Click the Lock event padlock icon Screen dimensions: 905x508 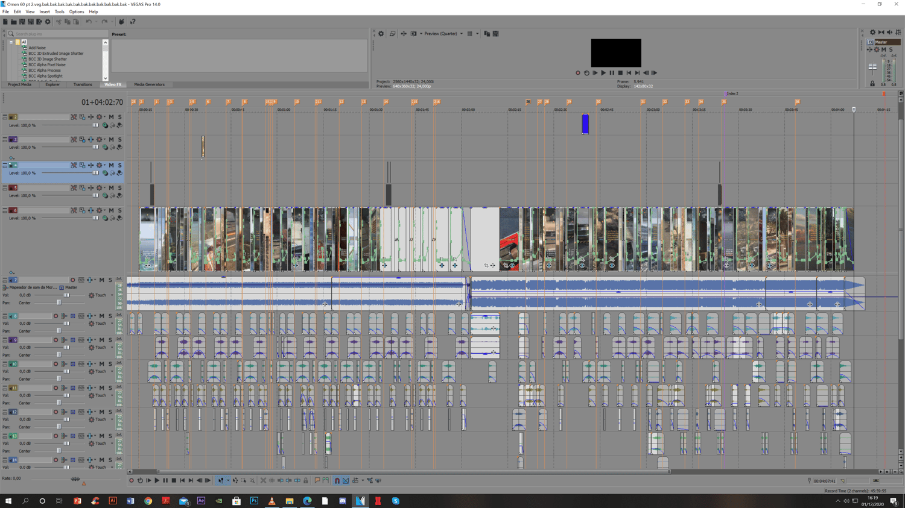[x=306, y=480]
